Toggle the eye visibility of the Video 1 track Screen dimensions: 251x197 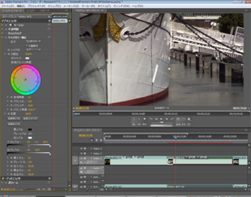[82, 159]
